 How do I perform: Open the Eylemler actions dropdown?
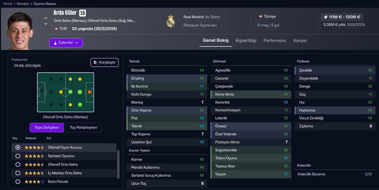pos(66,43)
